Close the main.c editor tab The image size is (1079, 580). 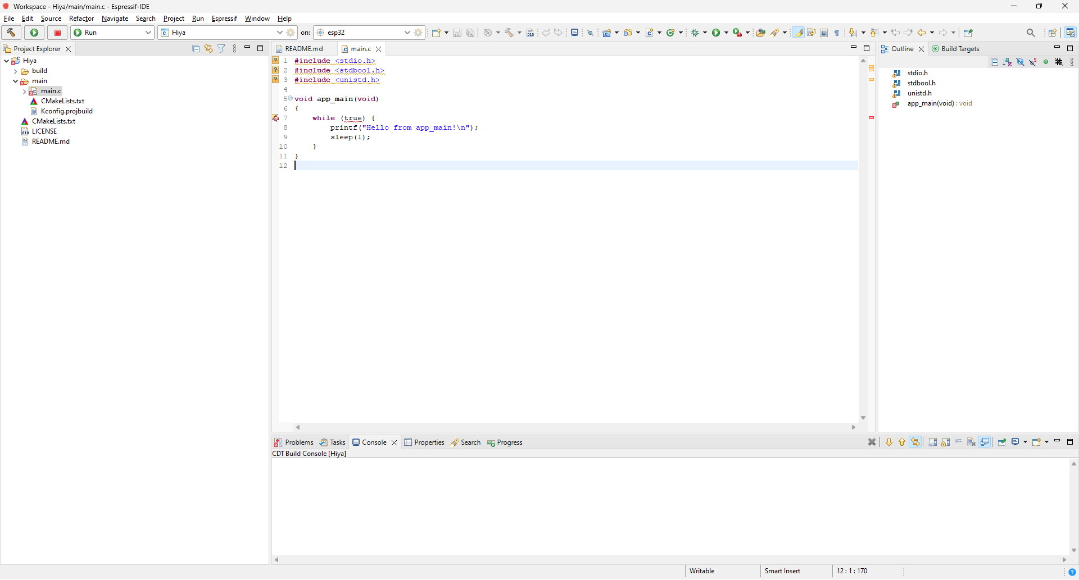click(x=379, y=49)
